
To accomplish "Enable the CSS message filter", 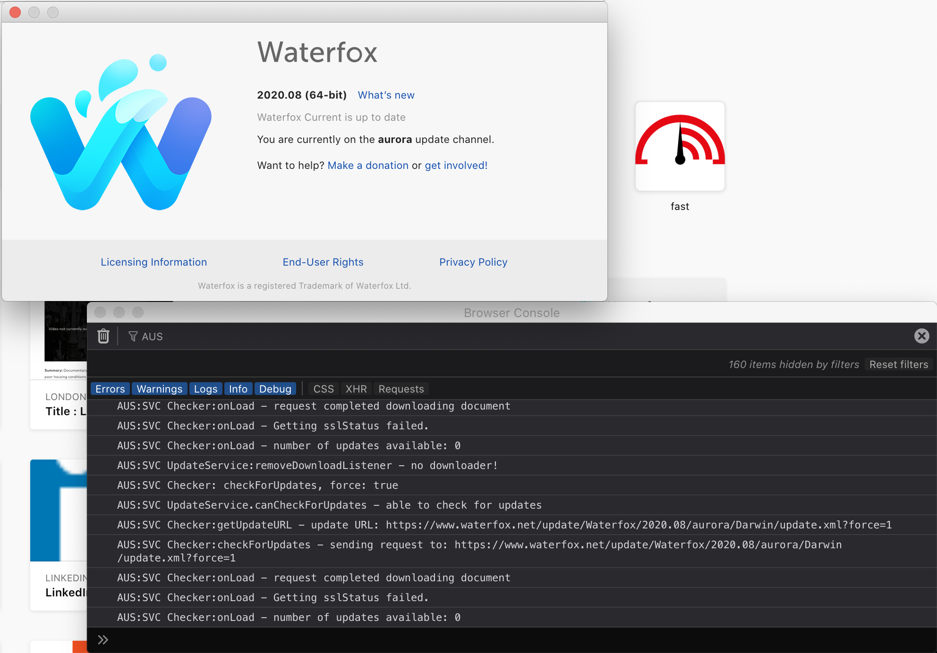I will pyautogui.click(x=323, y=388).
